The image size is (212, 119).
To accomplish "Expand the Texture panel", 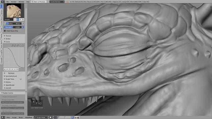I will click(x=8, y=36).
